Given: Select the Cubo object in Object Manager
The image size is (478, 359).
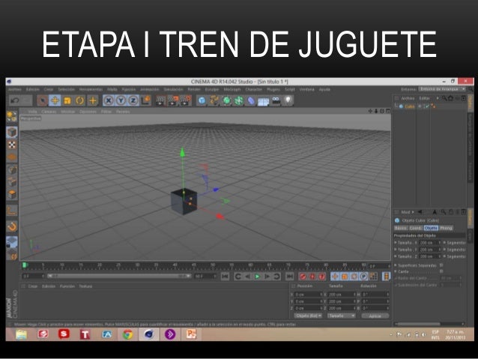Looking at the screenshot, I should tap(410, 106).
